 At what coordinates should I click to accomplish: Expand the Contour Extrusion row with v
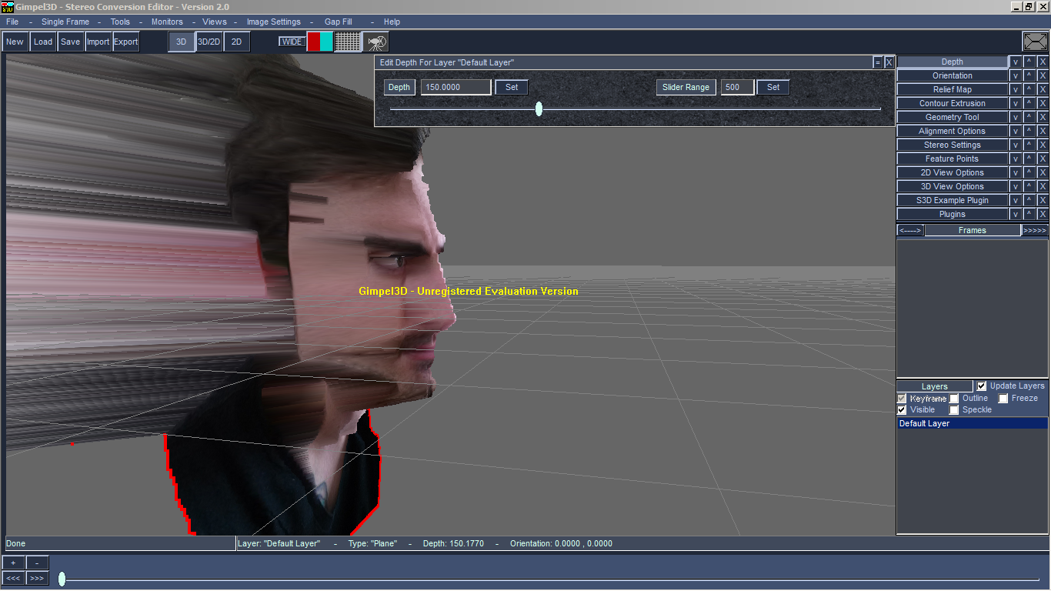1016,104
